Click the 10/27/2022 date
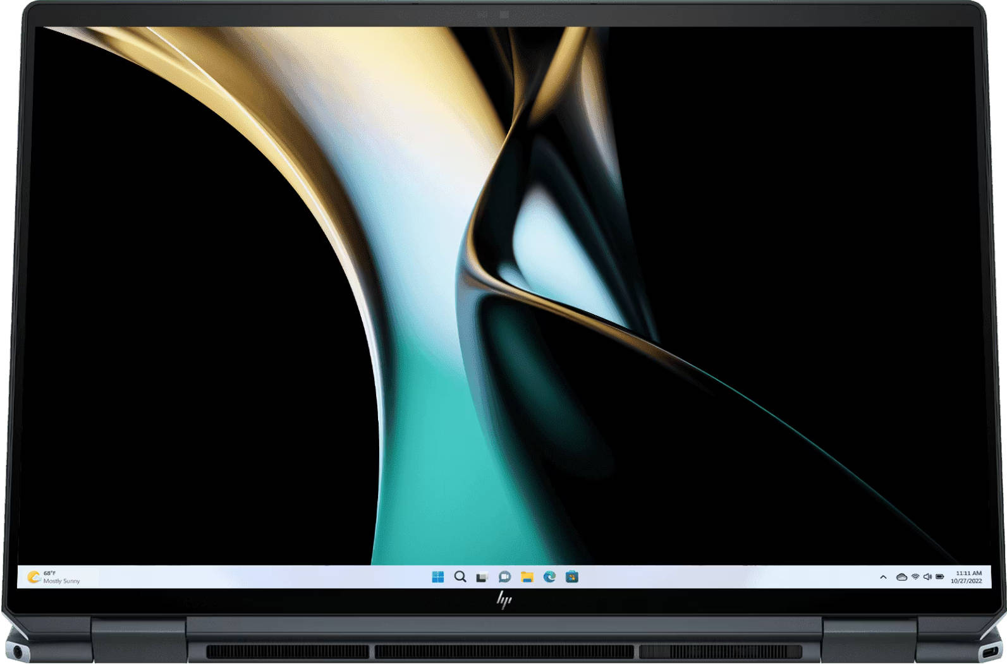The width and height of the screenshot is (1007, 664). (967, 581)
